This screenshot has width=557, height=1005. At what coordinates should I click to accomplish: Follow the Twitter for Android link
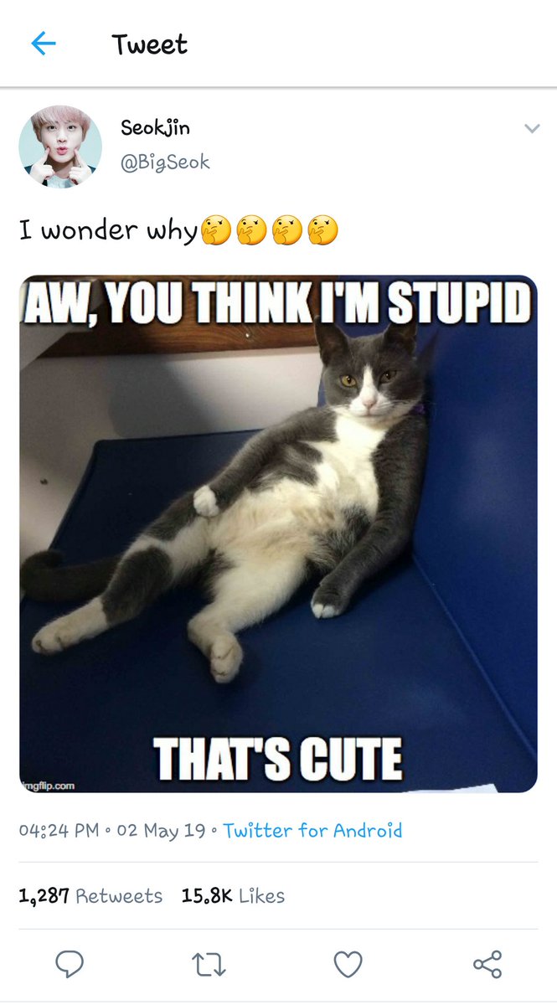(312, 831)
